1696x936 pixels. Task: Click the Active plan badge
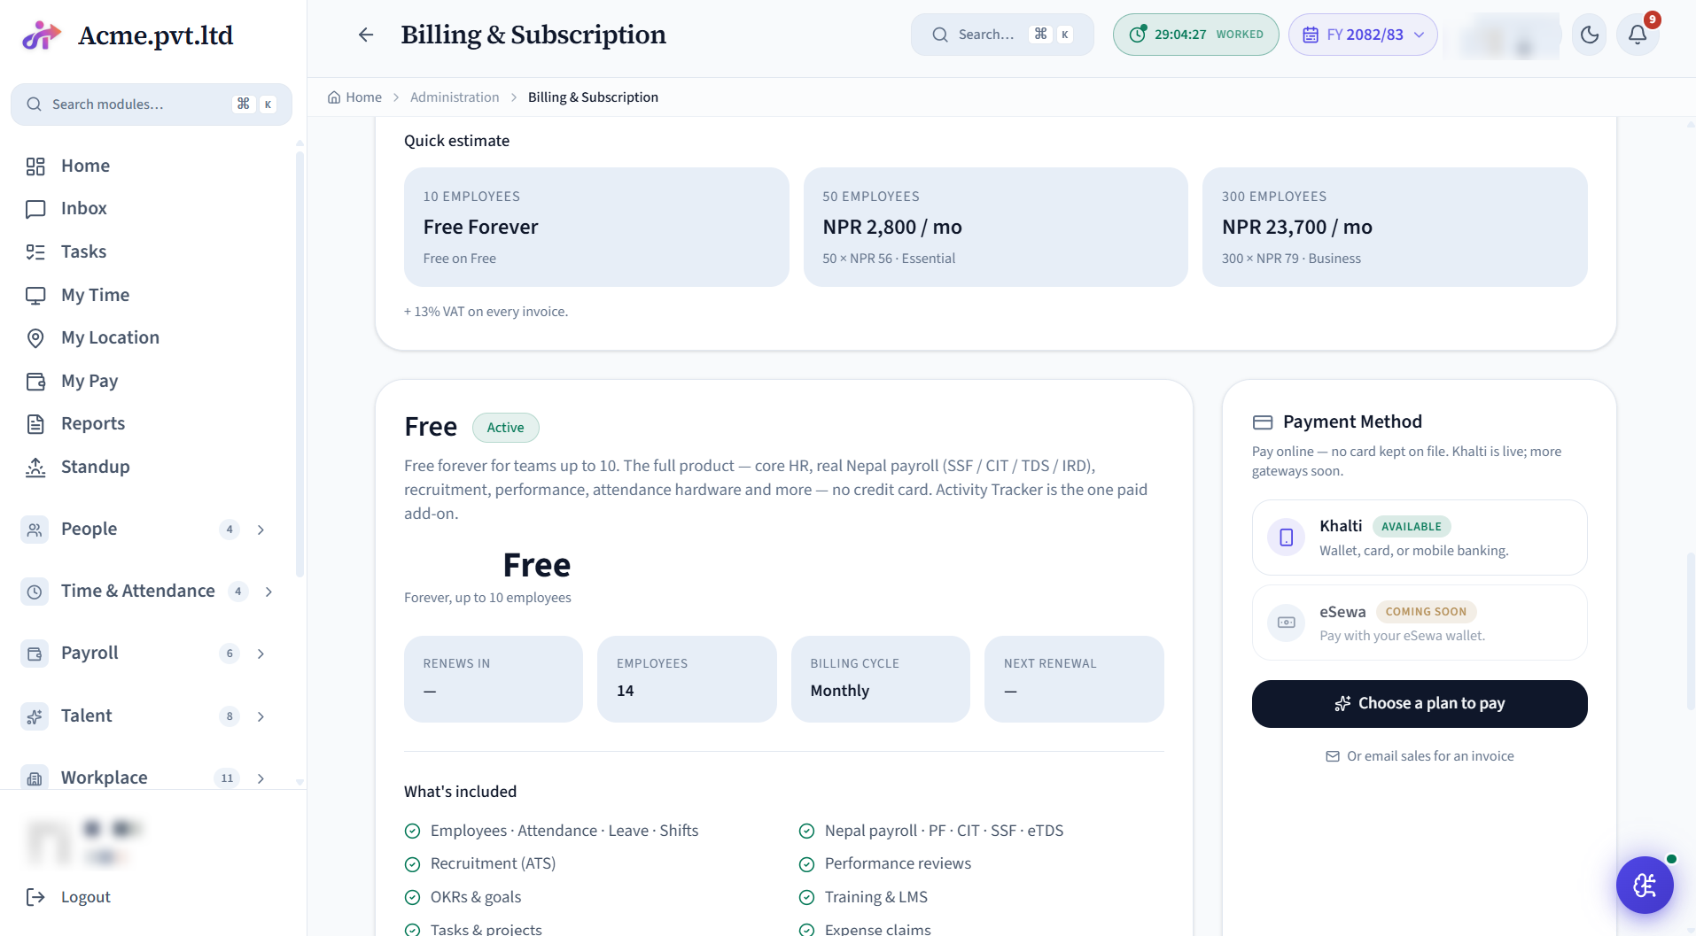505,428
